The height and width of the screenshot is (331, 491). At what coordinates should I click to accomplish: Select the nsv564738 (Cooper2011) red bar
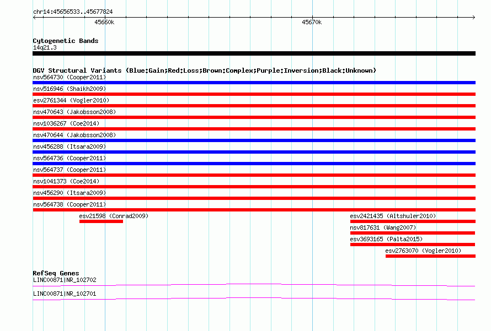tap(254, 210)
